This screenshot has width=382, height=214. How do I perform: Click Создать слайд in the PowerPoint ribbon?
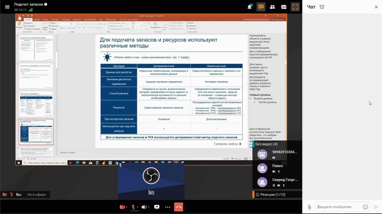45,26
